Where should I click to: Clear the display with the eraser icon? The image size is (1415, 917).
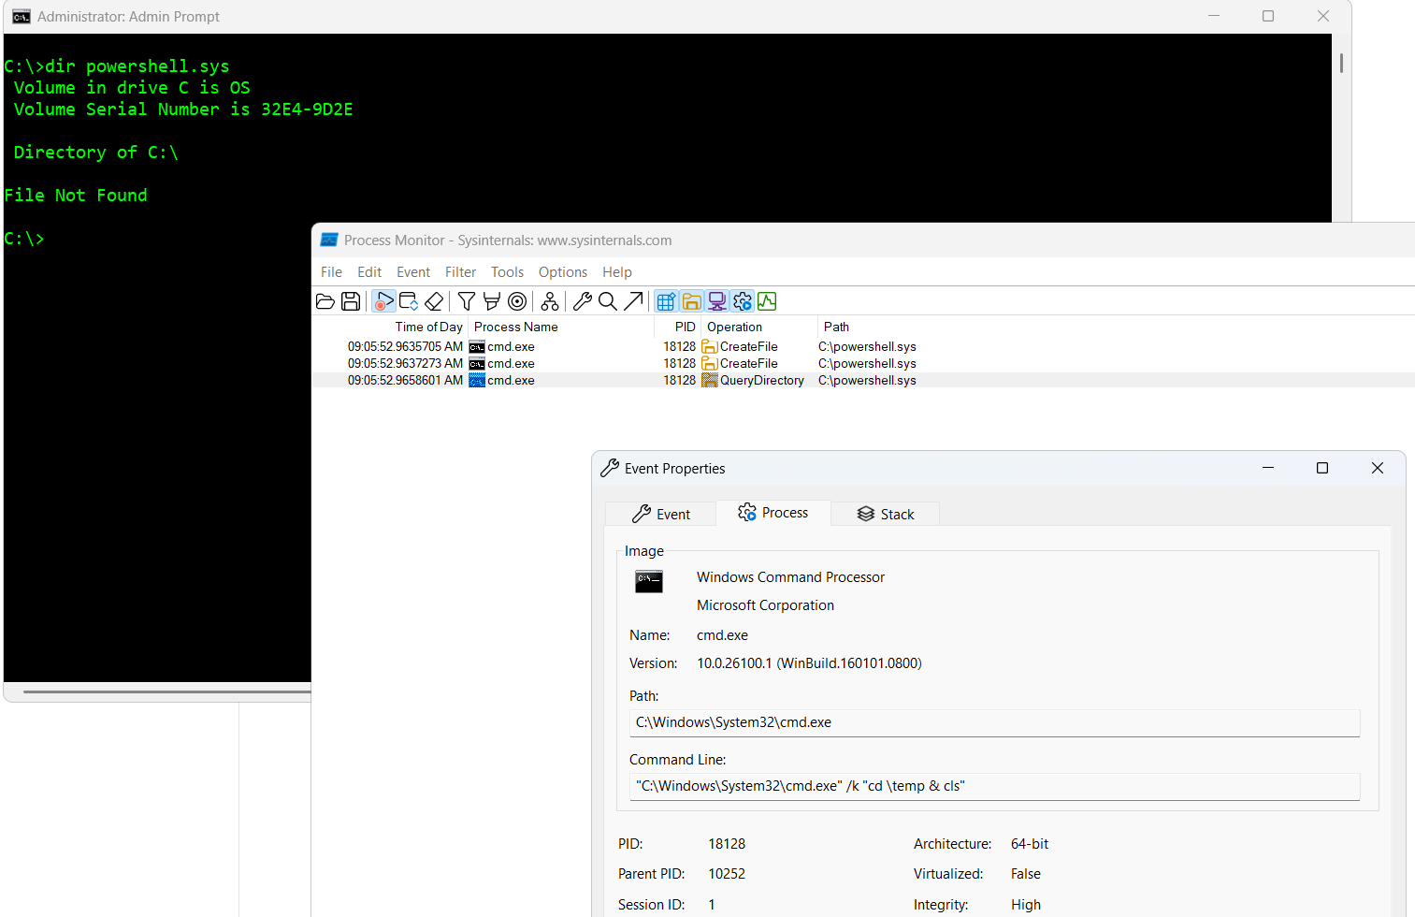[x=434, y=301]
